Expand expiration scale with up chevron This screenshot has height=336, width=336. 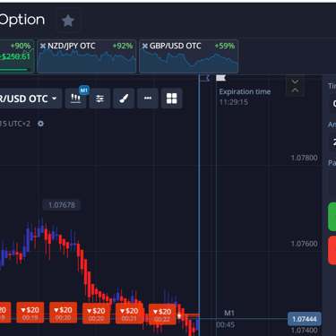[295, 90]
